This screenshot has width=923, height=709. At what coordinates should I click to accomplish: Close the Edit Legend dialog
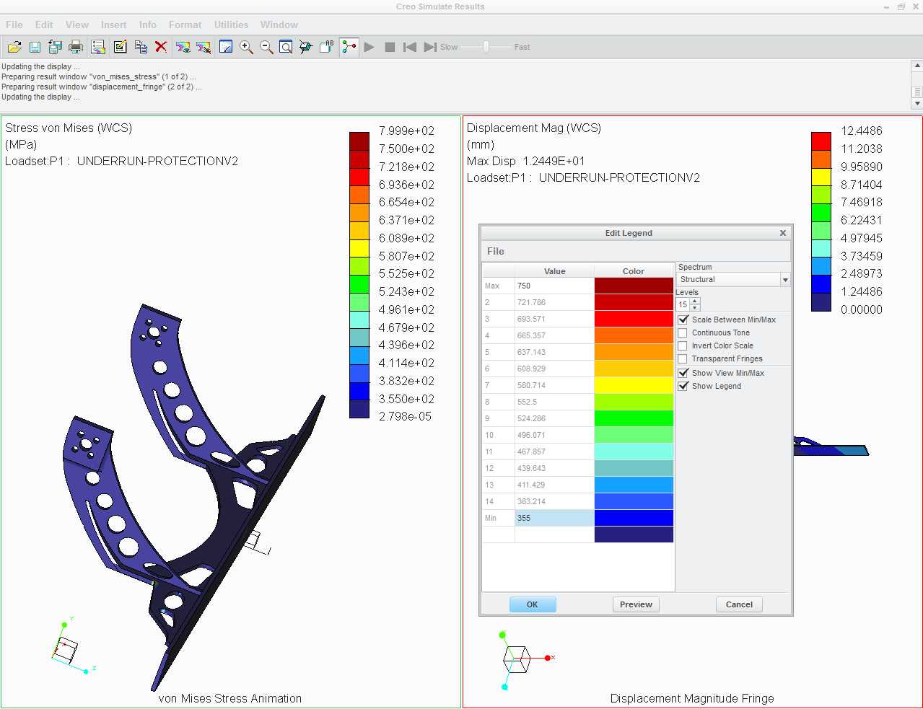pos(783,233)
